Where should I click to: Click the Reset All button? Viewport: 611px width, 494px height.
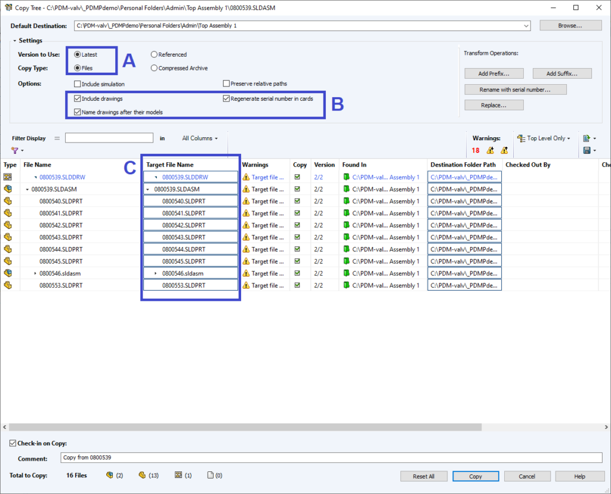pos(423,477)
